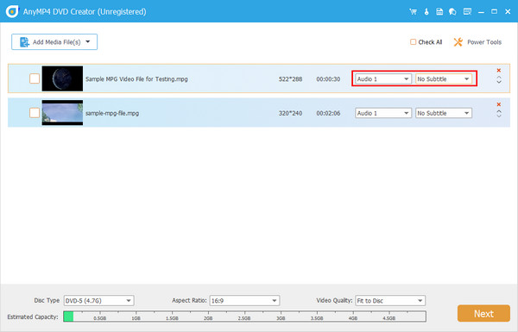Viewport: 518px width, 332px height.
Task: Click the Estimated Capacity progress bar
Action: [x=244, y=316]
